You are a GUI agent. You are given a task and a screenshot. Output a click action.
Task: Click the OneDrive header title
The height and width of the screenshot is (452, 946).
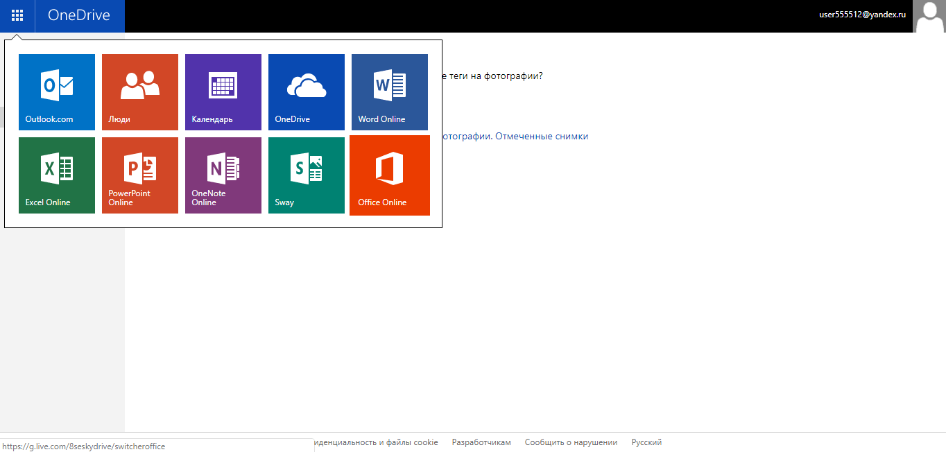(79, 15)
